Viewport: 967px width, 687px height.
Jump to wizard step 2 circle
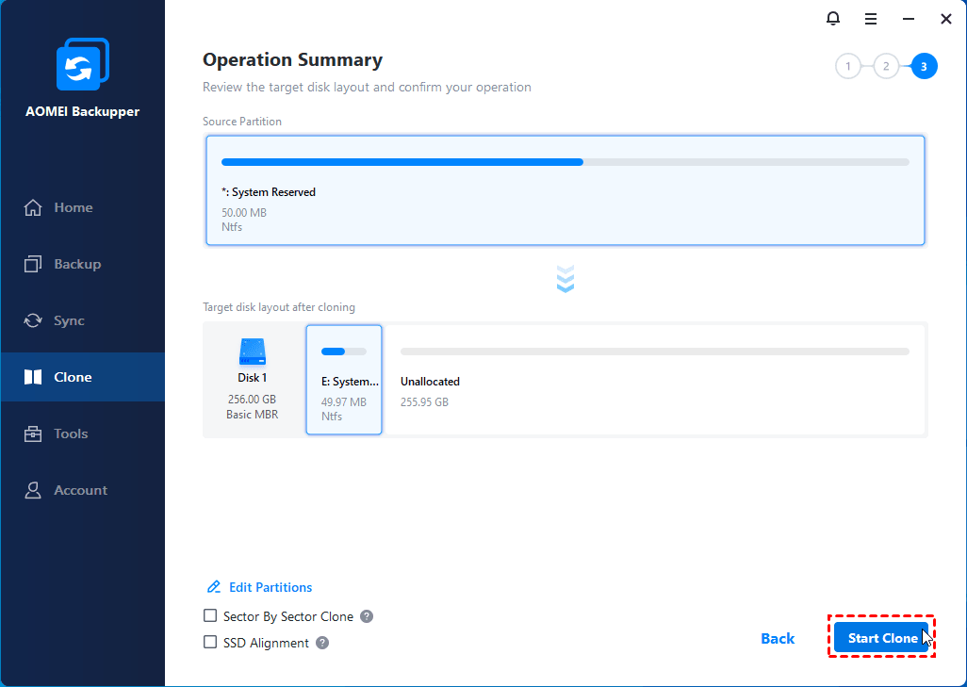click(x=886, y=67)
